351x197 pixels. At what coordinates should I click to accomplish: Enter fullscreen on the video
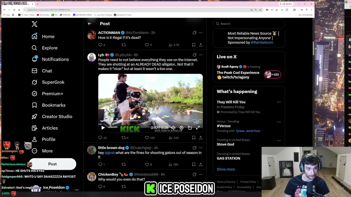click(x=198, y=128)
